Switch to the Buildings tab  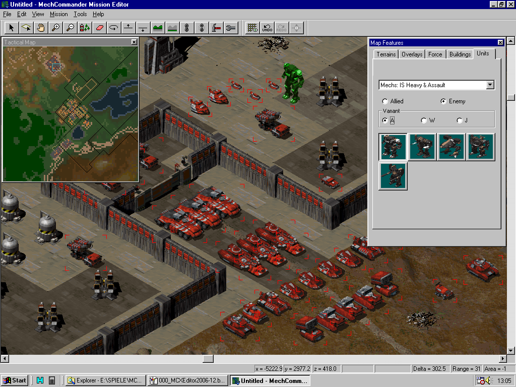(460, 54)
